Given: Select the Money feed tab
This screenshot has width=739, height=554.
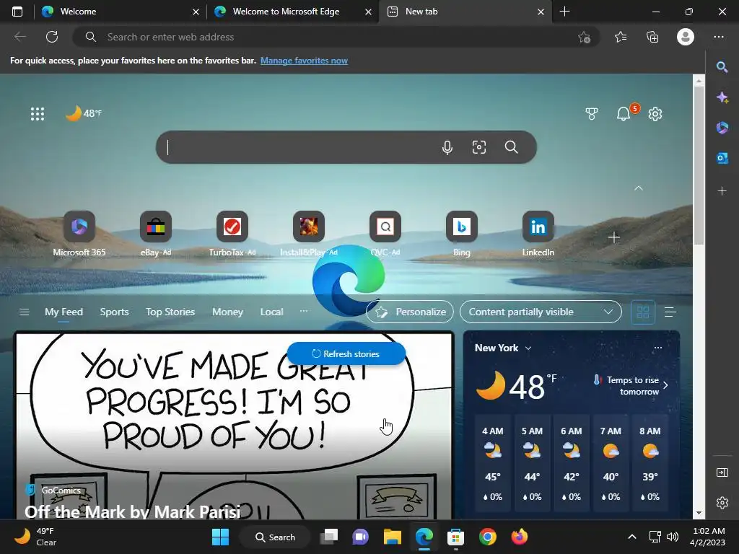Looking at the screenshot, I should click(227, 312).
